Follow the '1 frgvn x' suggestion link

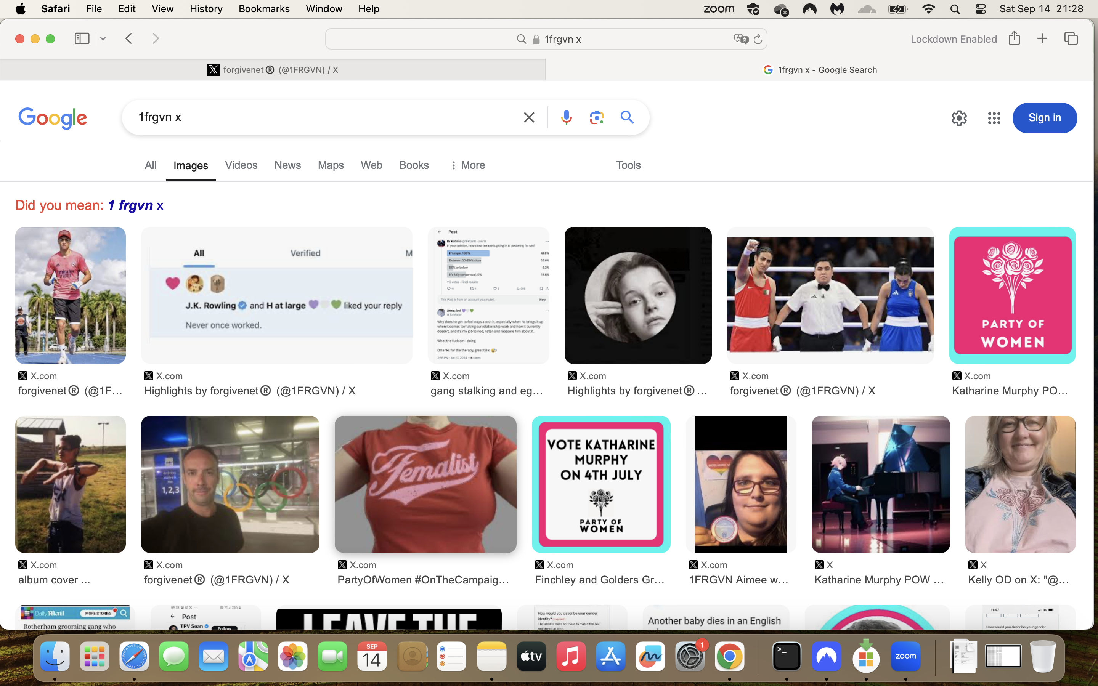[135, 205]
